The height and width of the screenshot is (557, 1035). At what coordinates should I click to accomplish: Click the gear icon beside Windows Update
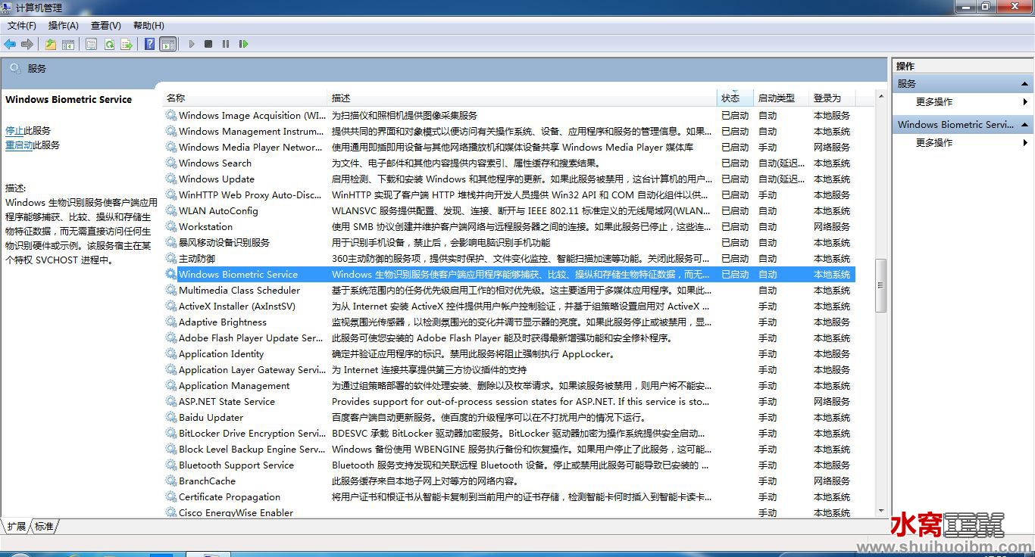(171, 179)
